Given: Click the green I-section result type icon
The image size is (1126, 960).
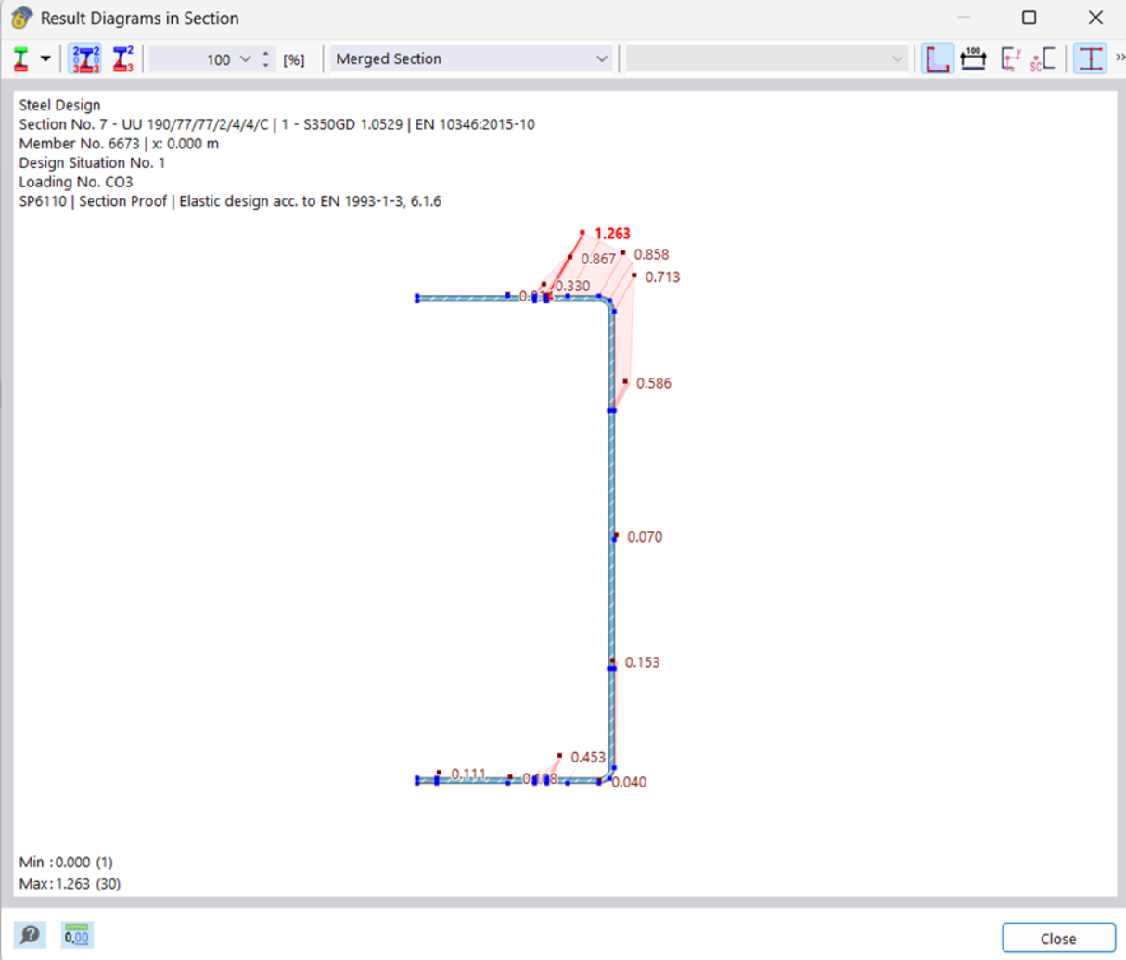Looking at the screenshot, I should pos(21,59).
